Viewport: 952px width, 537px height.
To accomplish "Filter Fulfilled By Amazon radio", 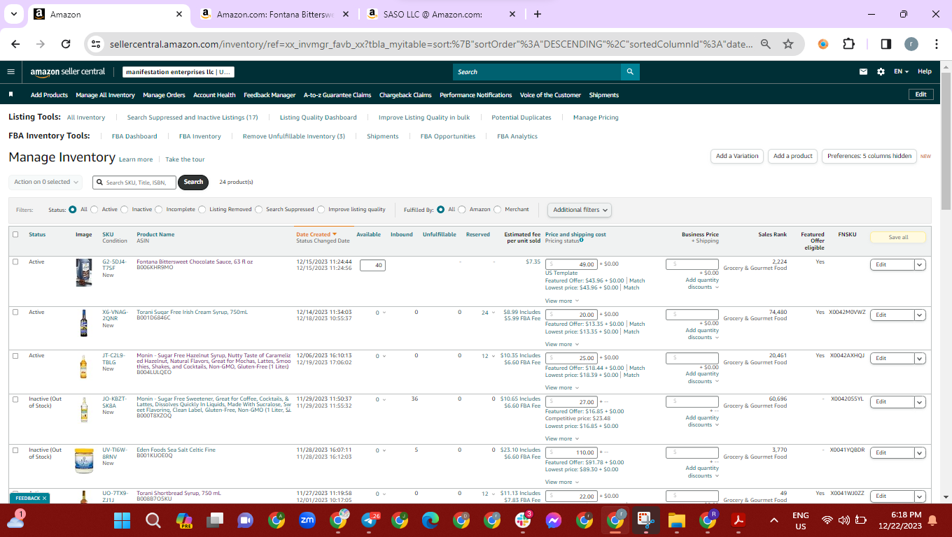I will pos(462,209).
